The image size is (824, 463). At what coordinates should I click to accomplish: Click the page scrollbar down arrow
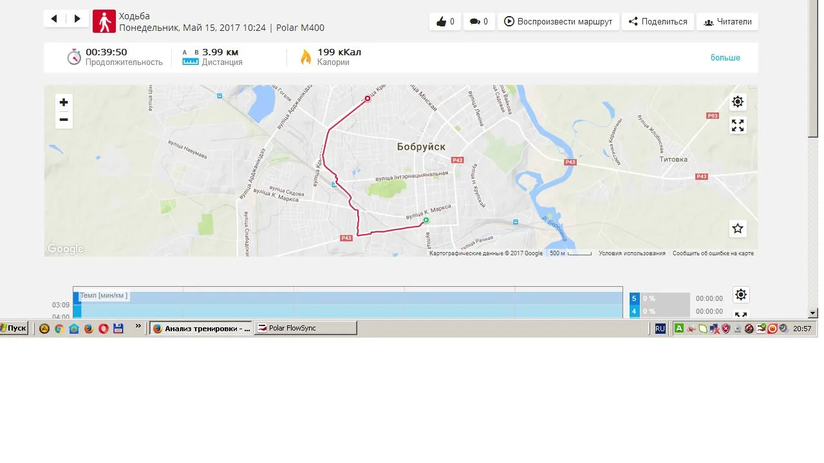point(812,313)
